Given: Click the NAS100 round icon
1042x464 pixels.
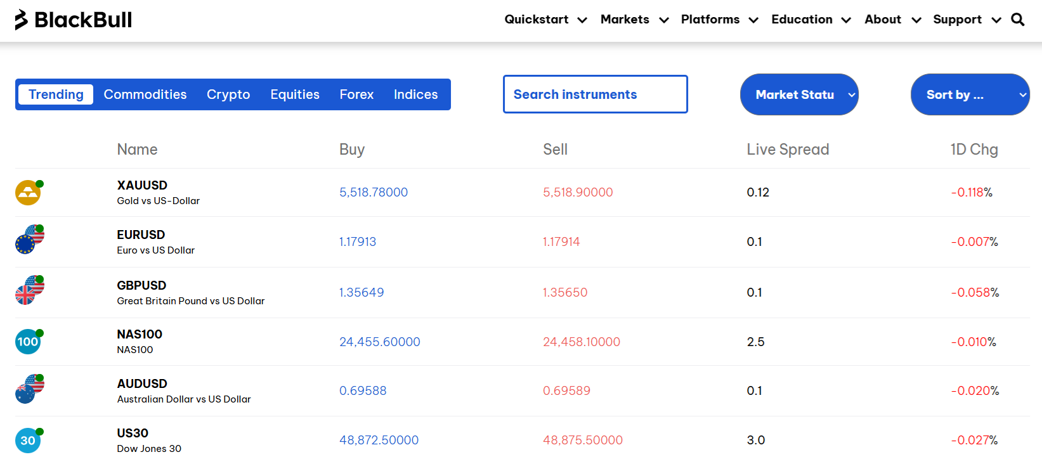Looking at the screenshot, I should point(28,342).
